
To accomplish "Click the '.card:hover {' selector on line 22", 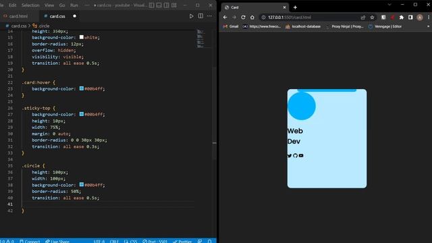I will point(38,82).
